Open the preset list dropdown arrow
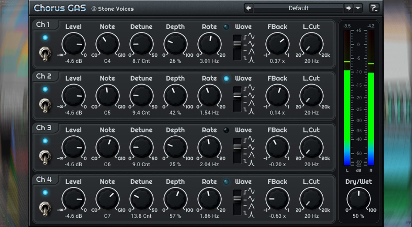Viewport: 412px width, 227px height. [358, 8]
